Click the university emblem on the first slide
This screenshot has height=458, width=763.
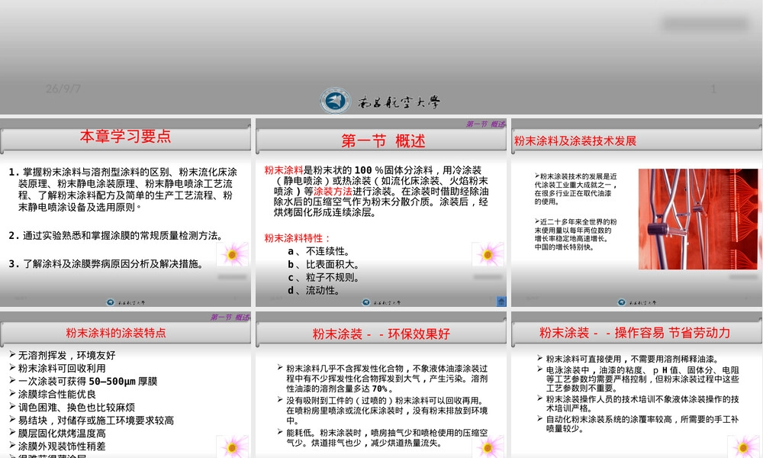point(335,101)
